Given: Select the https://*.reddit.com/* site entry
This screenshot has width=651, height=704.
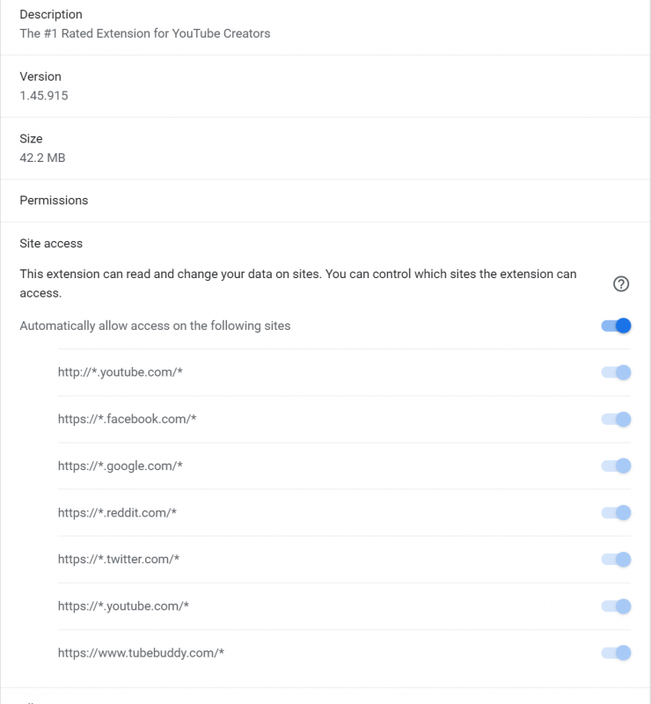Looking at the screenshot, I should coord(117,512).
